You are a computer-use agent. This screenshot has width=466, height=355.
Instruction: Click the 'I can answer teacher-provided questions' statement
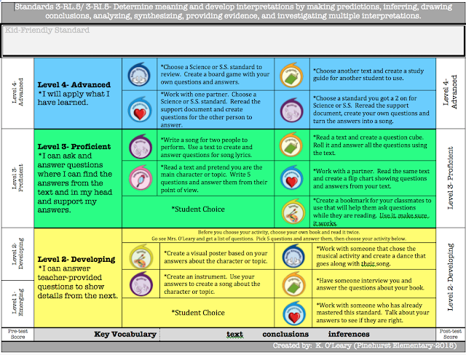[78, 282]
